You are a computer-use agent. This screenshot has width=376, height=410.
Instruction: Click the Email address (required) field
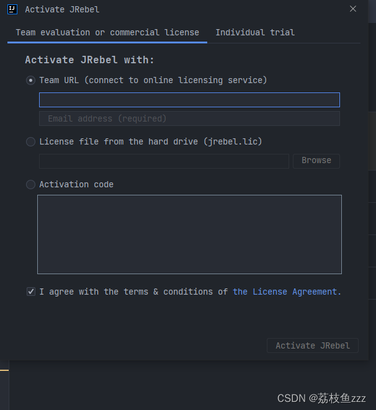tap(189, 118)
